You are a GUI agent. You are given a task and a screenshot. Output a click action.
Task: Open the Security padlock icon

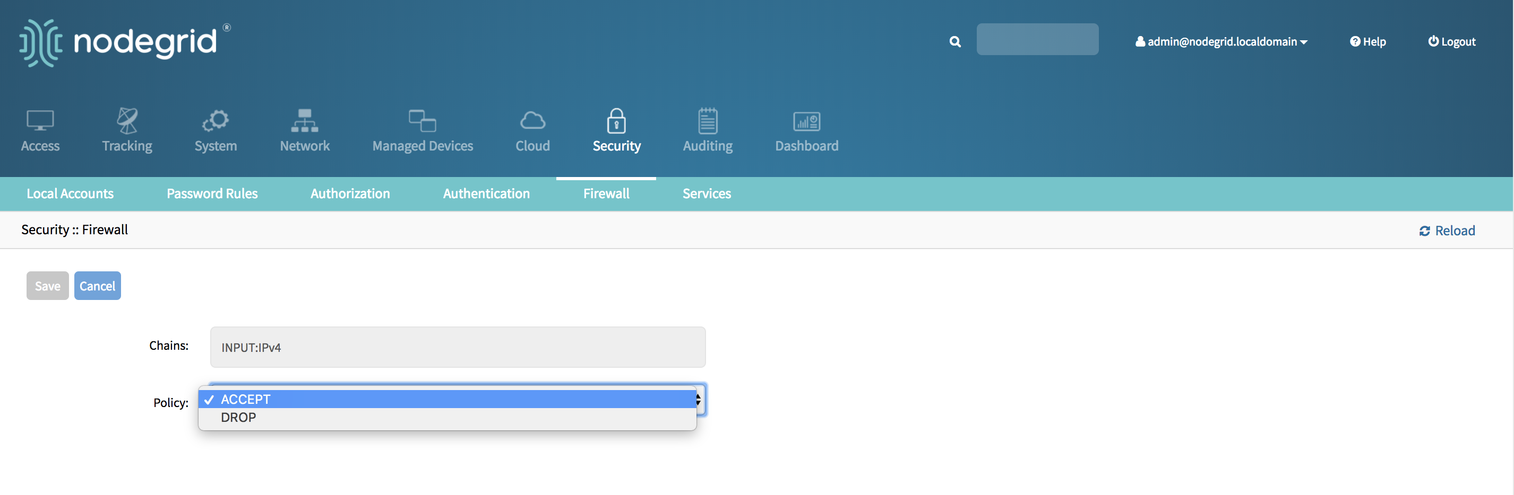click(x=616, y=121)
